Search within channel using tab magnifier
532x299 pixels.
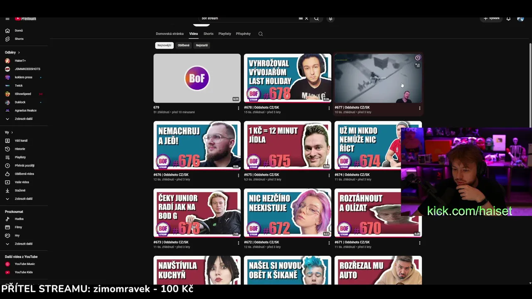click(261, 34)
